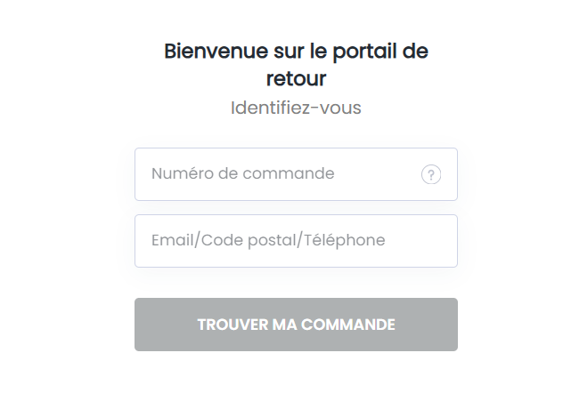
Task: Focus the Numéro de commande field
Action: pos(276,174)
